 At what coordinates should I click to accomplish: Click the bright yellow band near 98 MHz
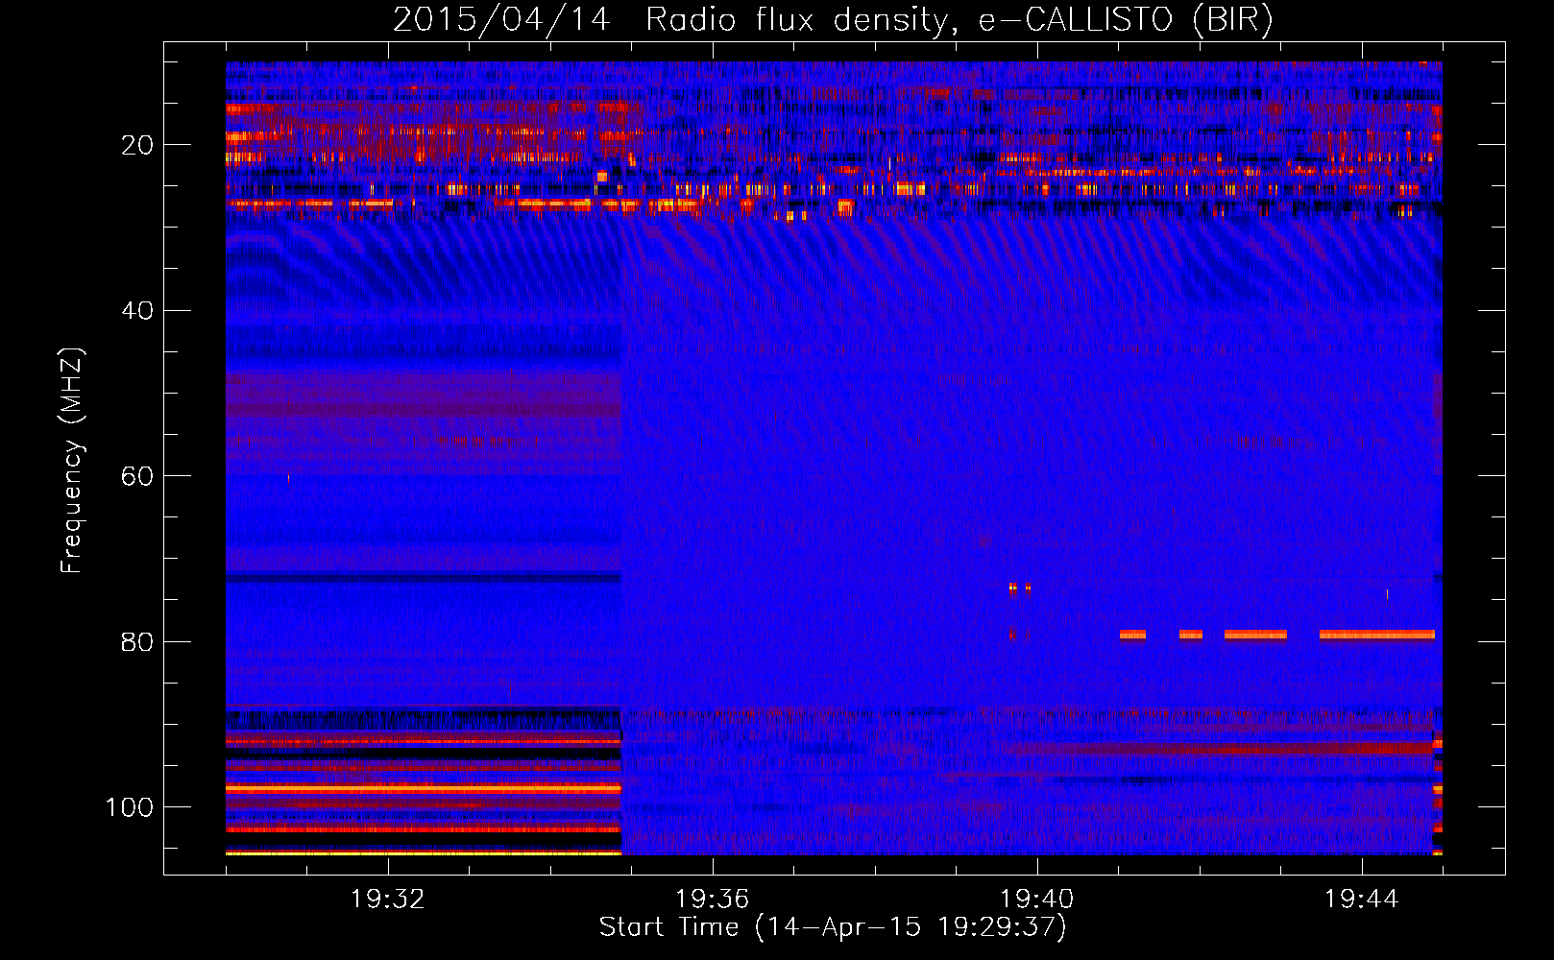coord(424,789)
